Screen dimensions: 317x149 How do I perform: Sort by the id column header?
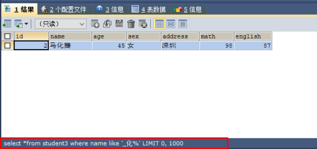31,36
